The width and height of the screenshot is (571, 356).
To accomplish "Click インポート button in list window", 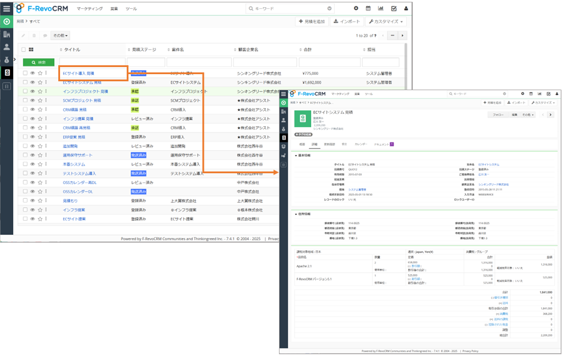I will pos(347,22).
